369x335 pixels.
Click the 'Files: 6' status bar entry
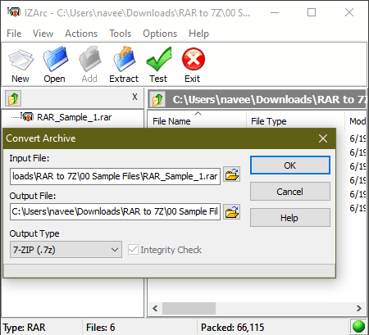click(100, 327)
